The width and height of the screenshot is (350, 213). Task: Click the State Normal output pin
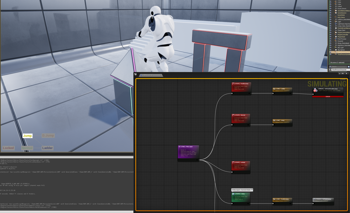pyautogui.click(x=248, y=125)
